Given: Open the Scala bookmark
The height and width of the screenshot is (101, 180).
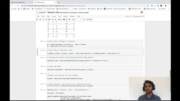Looking at the screenshot, I should coord(100,9).
